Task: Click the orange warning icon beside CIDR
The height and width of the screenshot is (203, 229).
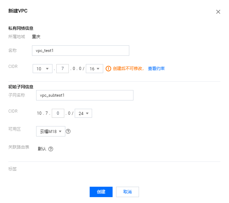Action: tap(108, 69)
